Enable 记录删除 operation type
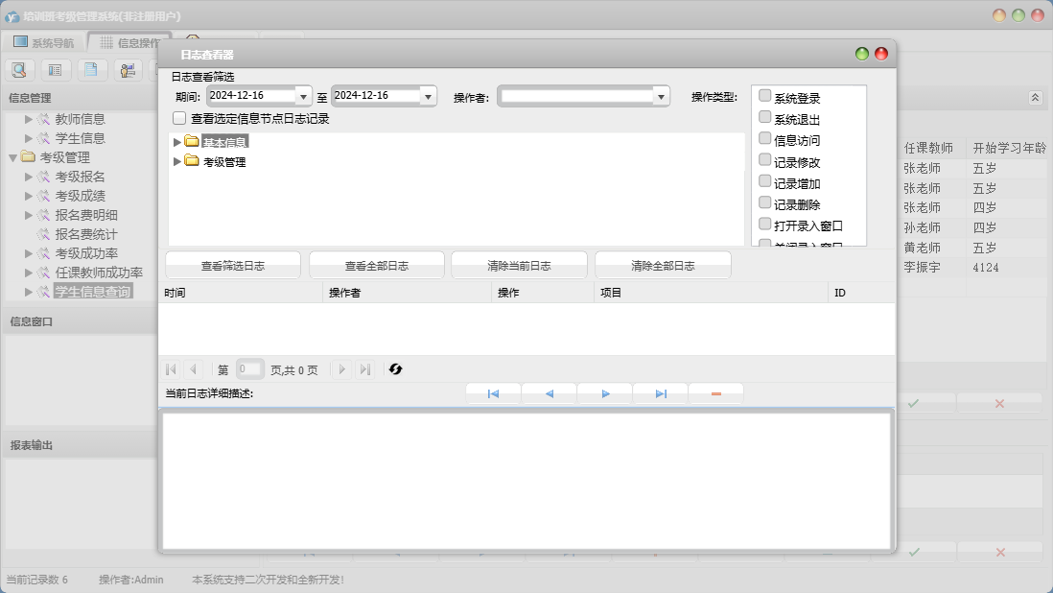The width and height of the screenshot is (1053, 593). pyautogui.click(x=764, y=202)
